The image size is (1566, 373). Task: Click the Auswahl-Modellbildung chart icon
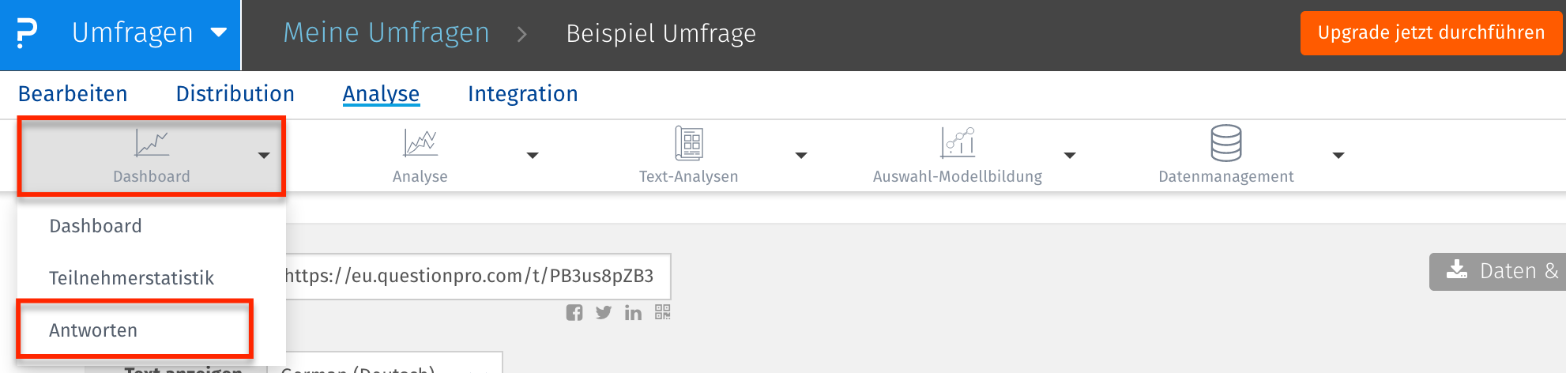(x=958, y=143)
